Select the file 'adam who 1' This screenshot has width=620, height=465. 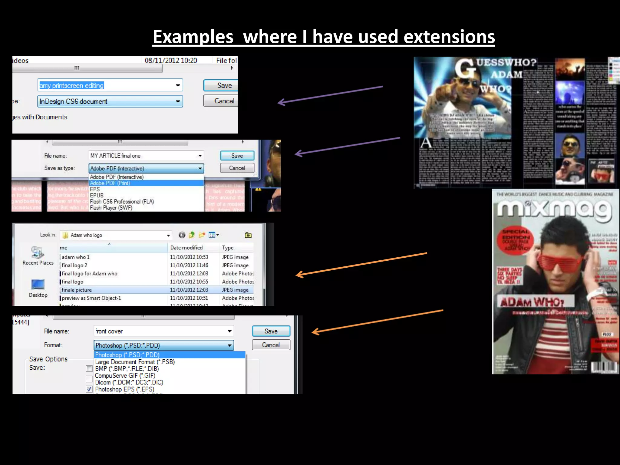click(157, 257)
